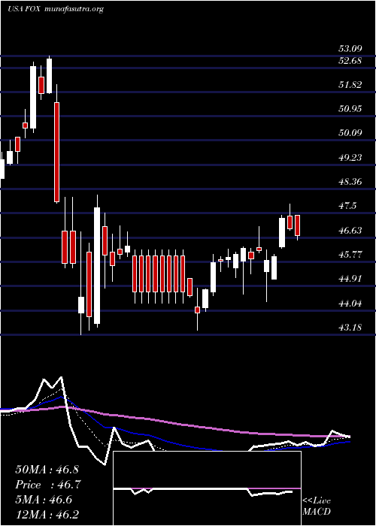The width and height of the screenshot is (376, 526).
Task: Select the 45.77 price level label
Action: point(350,254)
